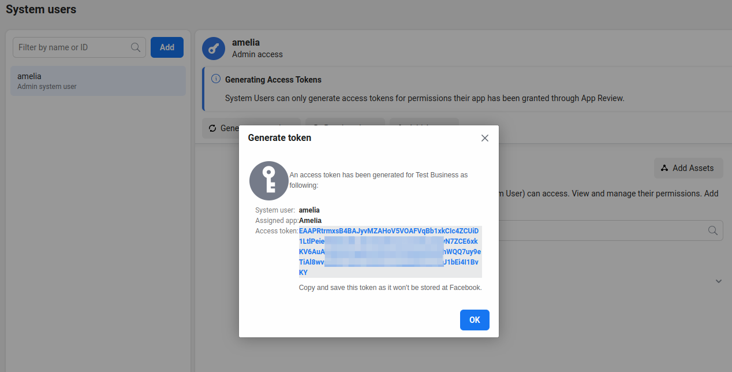Click the Add system user button
Image resolution: width=732 pixels, height=372 pixels.
167,47
